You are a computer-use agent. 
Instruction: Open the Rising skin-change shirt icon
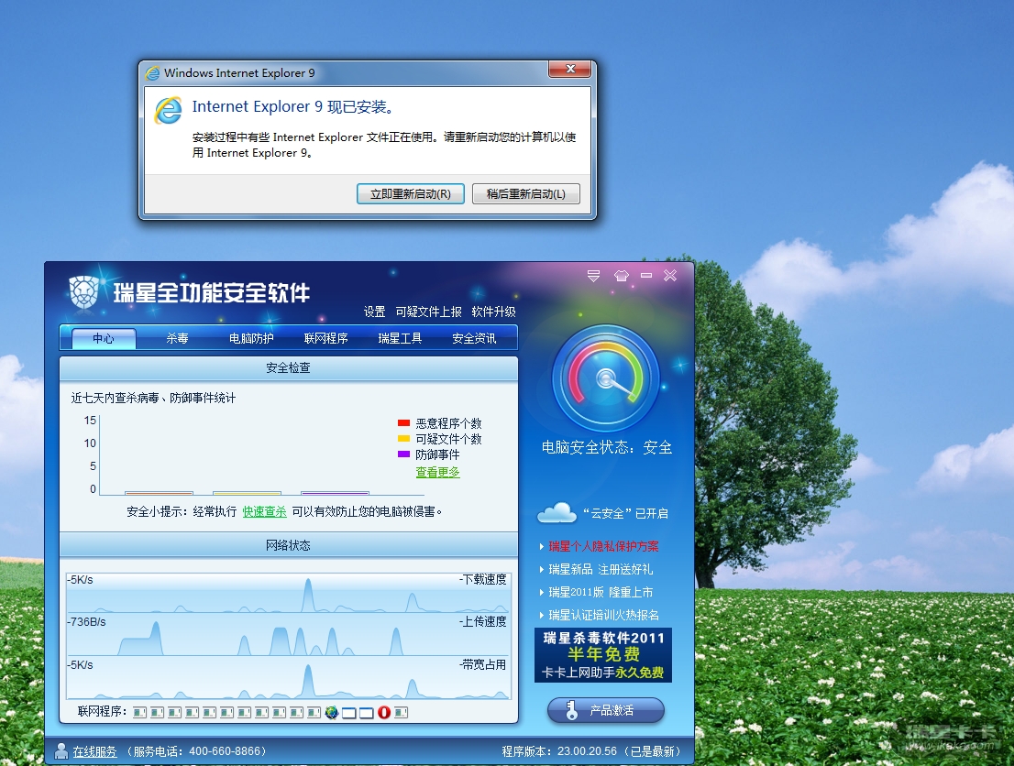coord(622,276)
